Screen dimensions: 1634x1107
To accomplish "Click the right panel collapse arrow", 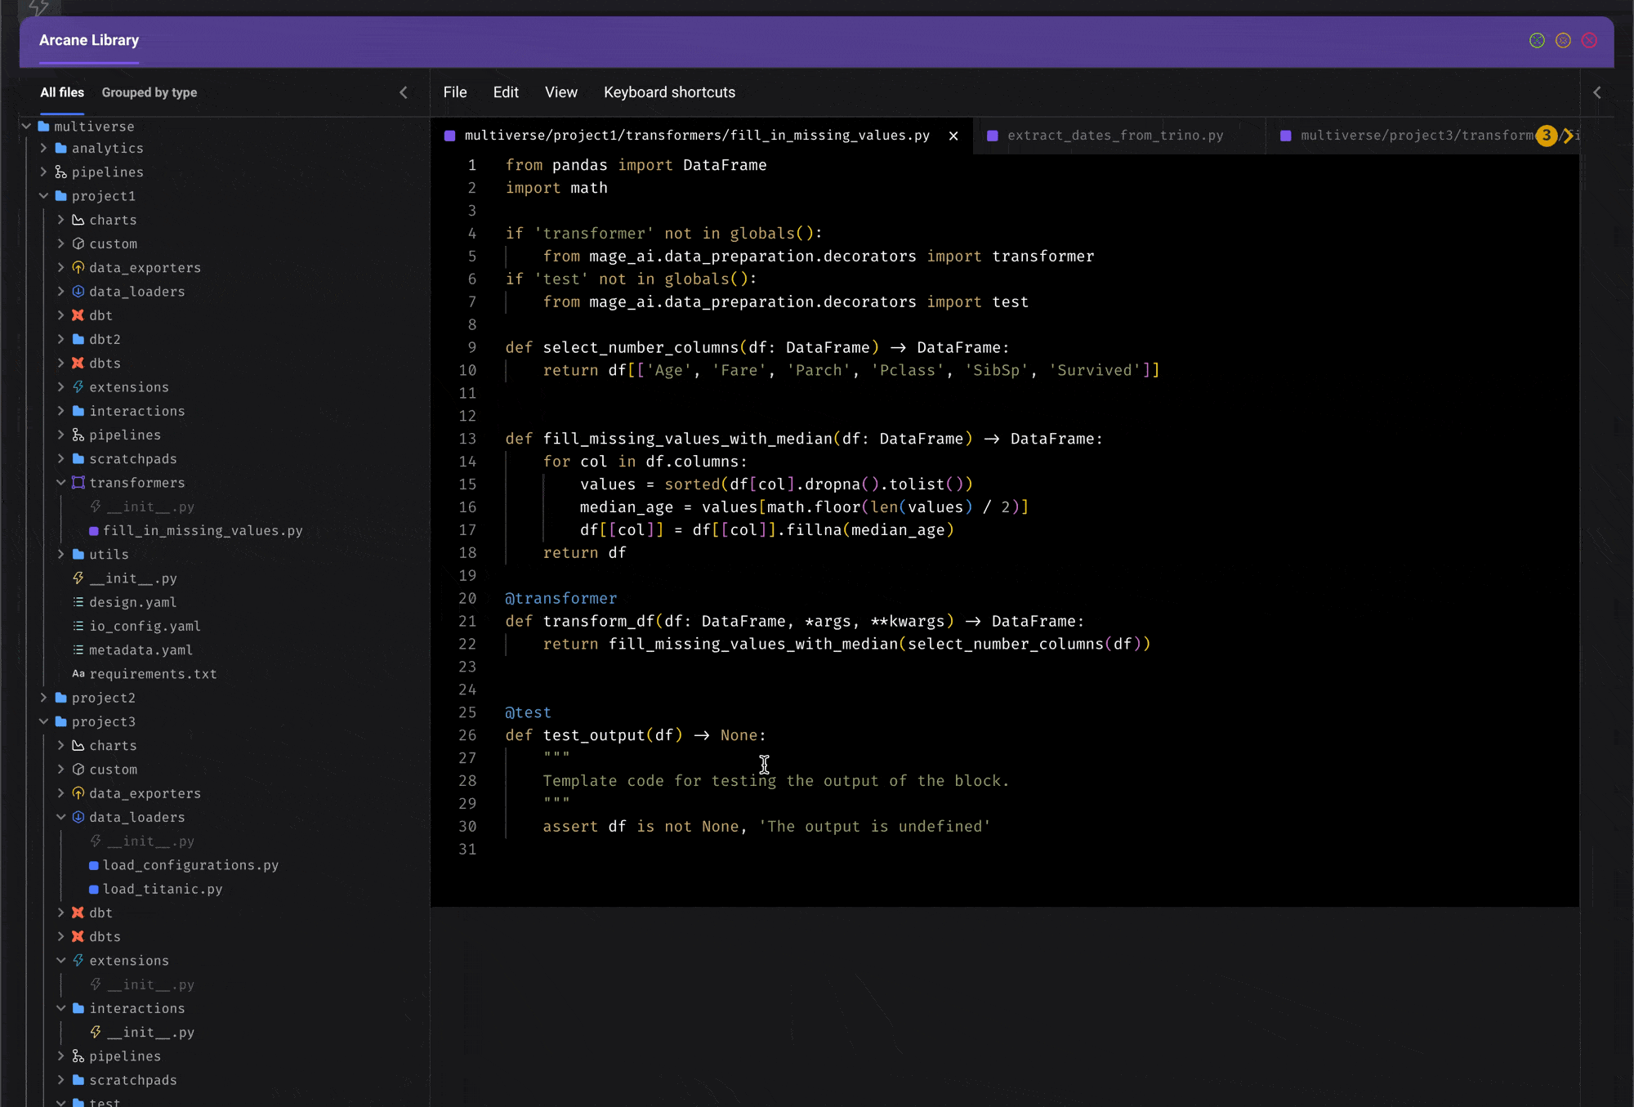I will point(1597,92).
